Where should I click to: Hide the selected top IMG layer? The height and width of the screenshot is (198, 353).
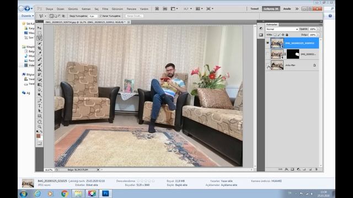[268, 43]
